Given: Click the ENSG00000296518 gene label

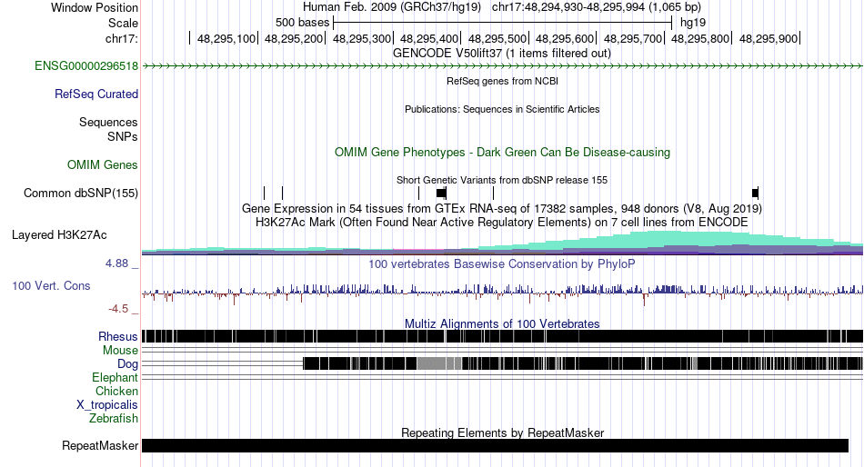Looking at the screenshot, I should [86, 66].
